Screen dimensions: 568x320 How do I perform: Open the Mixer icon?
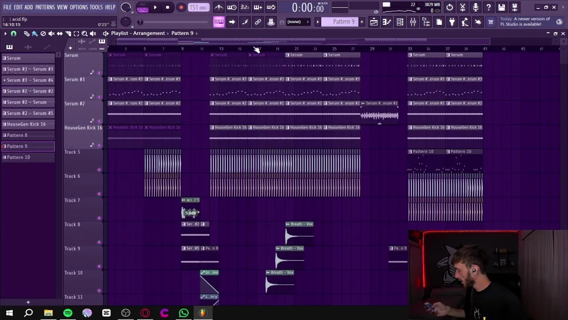pos(413,22)
